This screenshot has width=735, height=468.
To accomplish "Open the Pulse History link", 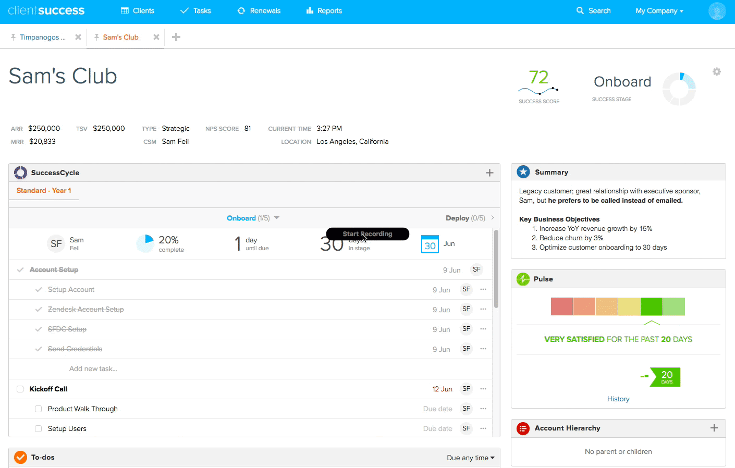I will pos(618,399).
